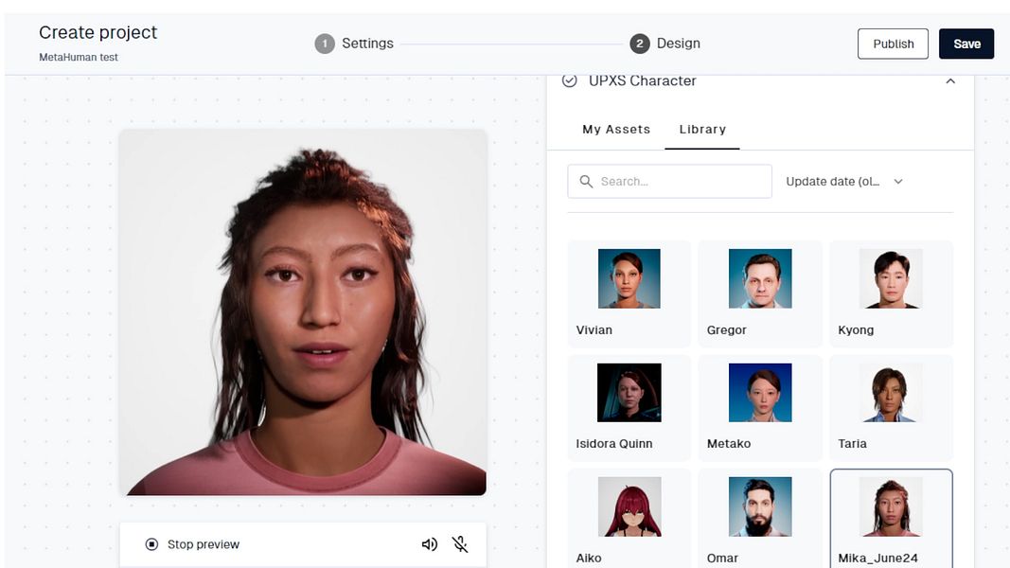The image size is (1010, 568).
Task: Select the Kyong character thumbnail
Action: click(891, 279)
